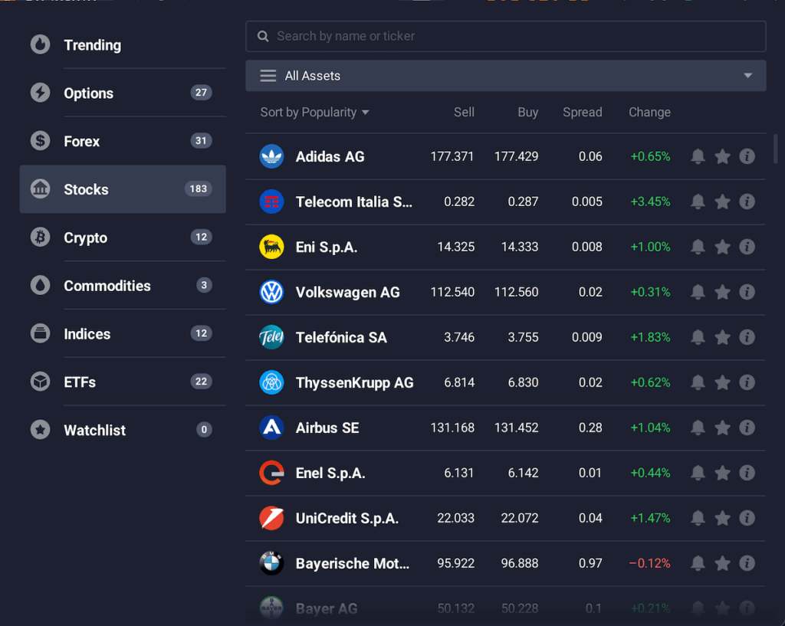Expand the Sort by Popularity menu
This screenshot has height=626, width=785.
(x=314, y=112)
